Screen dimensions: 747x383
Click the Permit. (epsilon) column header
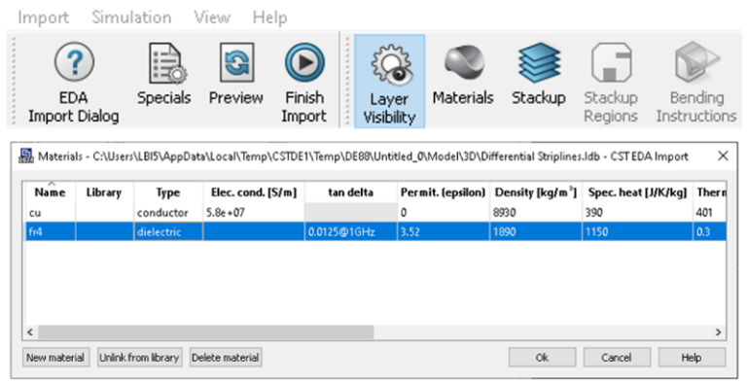click(x=444, y=192)
